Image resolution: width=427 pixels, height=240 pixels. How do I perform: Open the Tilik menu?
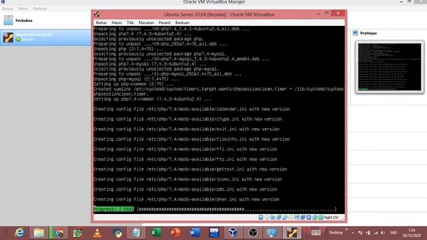[x=130, y=23]
